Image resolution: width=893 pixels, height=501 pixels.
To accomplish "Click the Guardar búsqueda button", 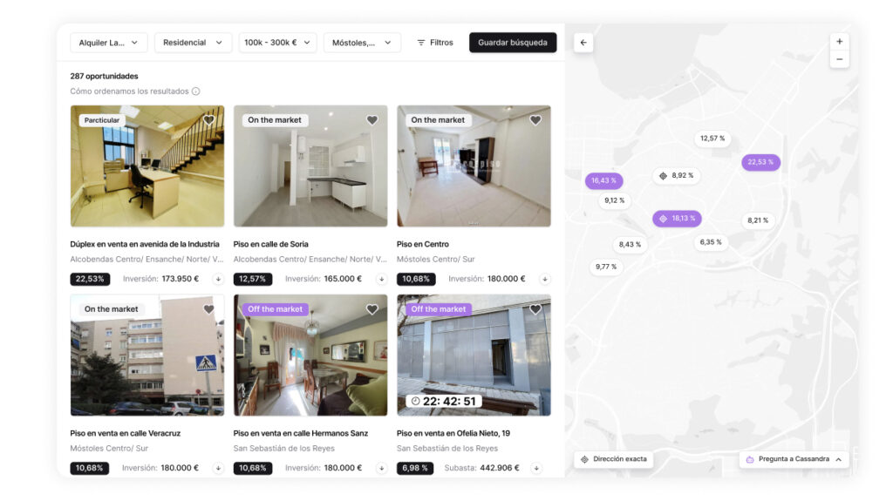I will [513, 42].
